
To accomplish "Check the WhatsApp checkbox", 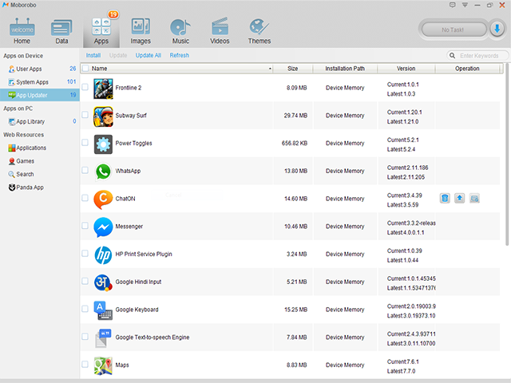I will (x=85, y=170).
